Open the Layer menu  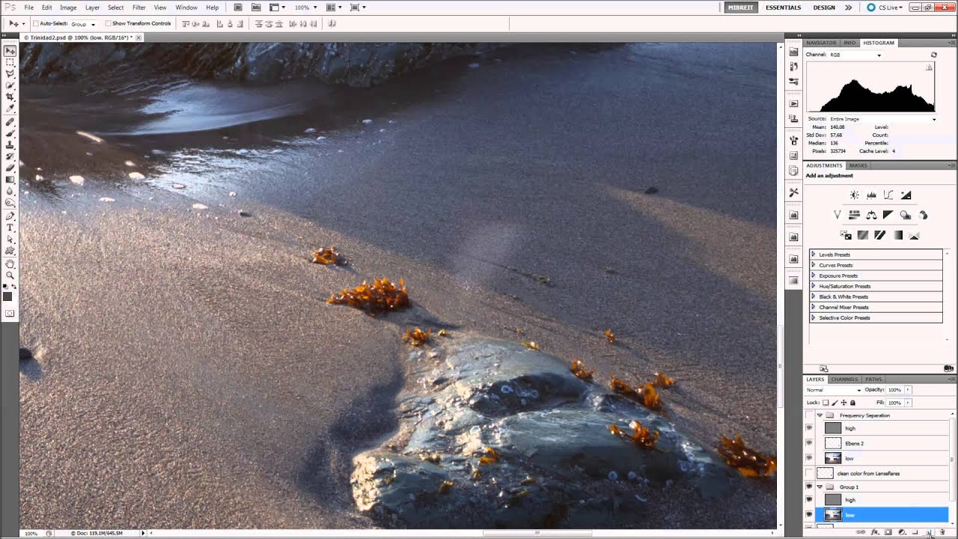(93, 7)
